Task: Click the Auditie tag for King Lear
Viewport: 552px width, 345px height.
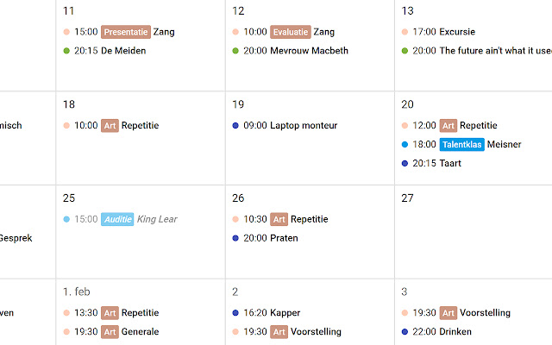Action: (117, 220)
